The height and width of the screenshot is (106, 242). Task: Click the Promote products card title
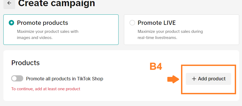click(x=42, y=23)
